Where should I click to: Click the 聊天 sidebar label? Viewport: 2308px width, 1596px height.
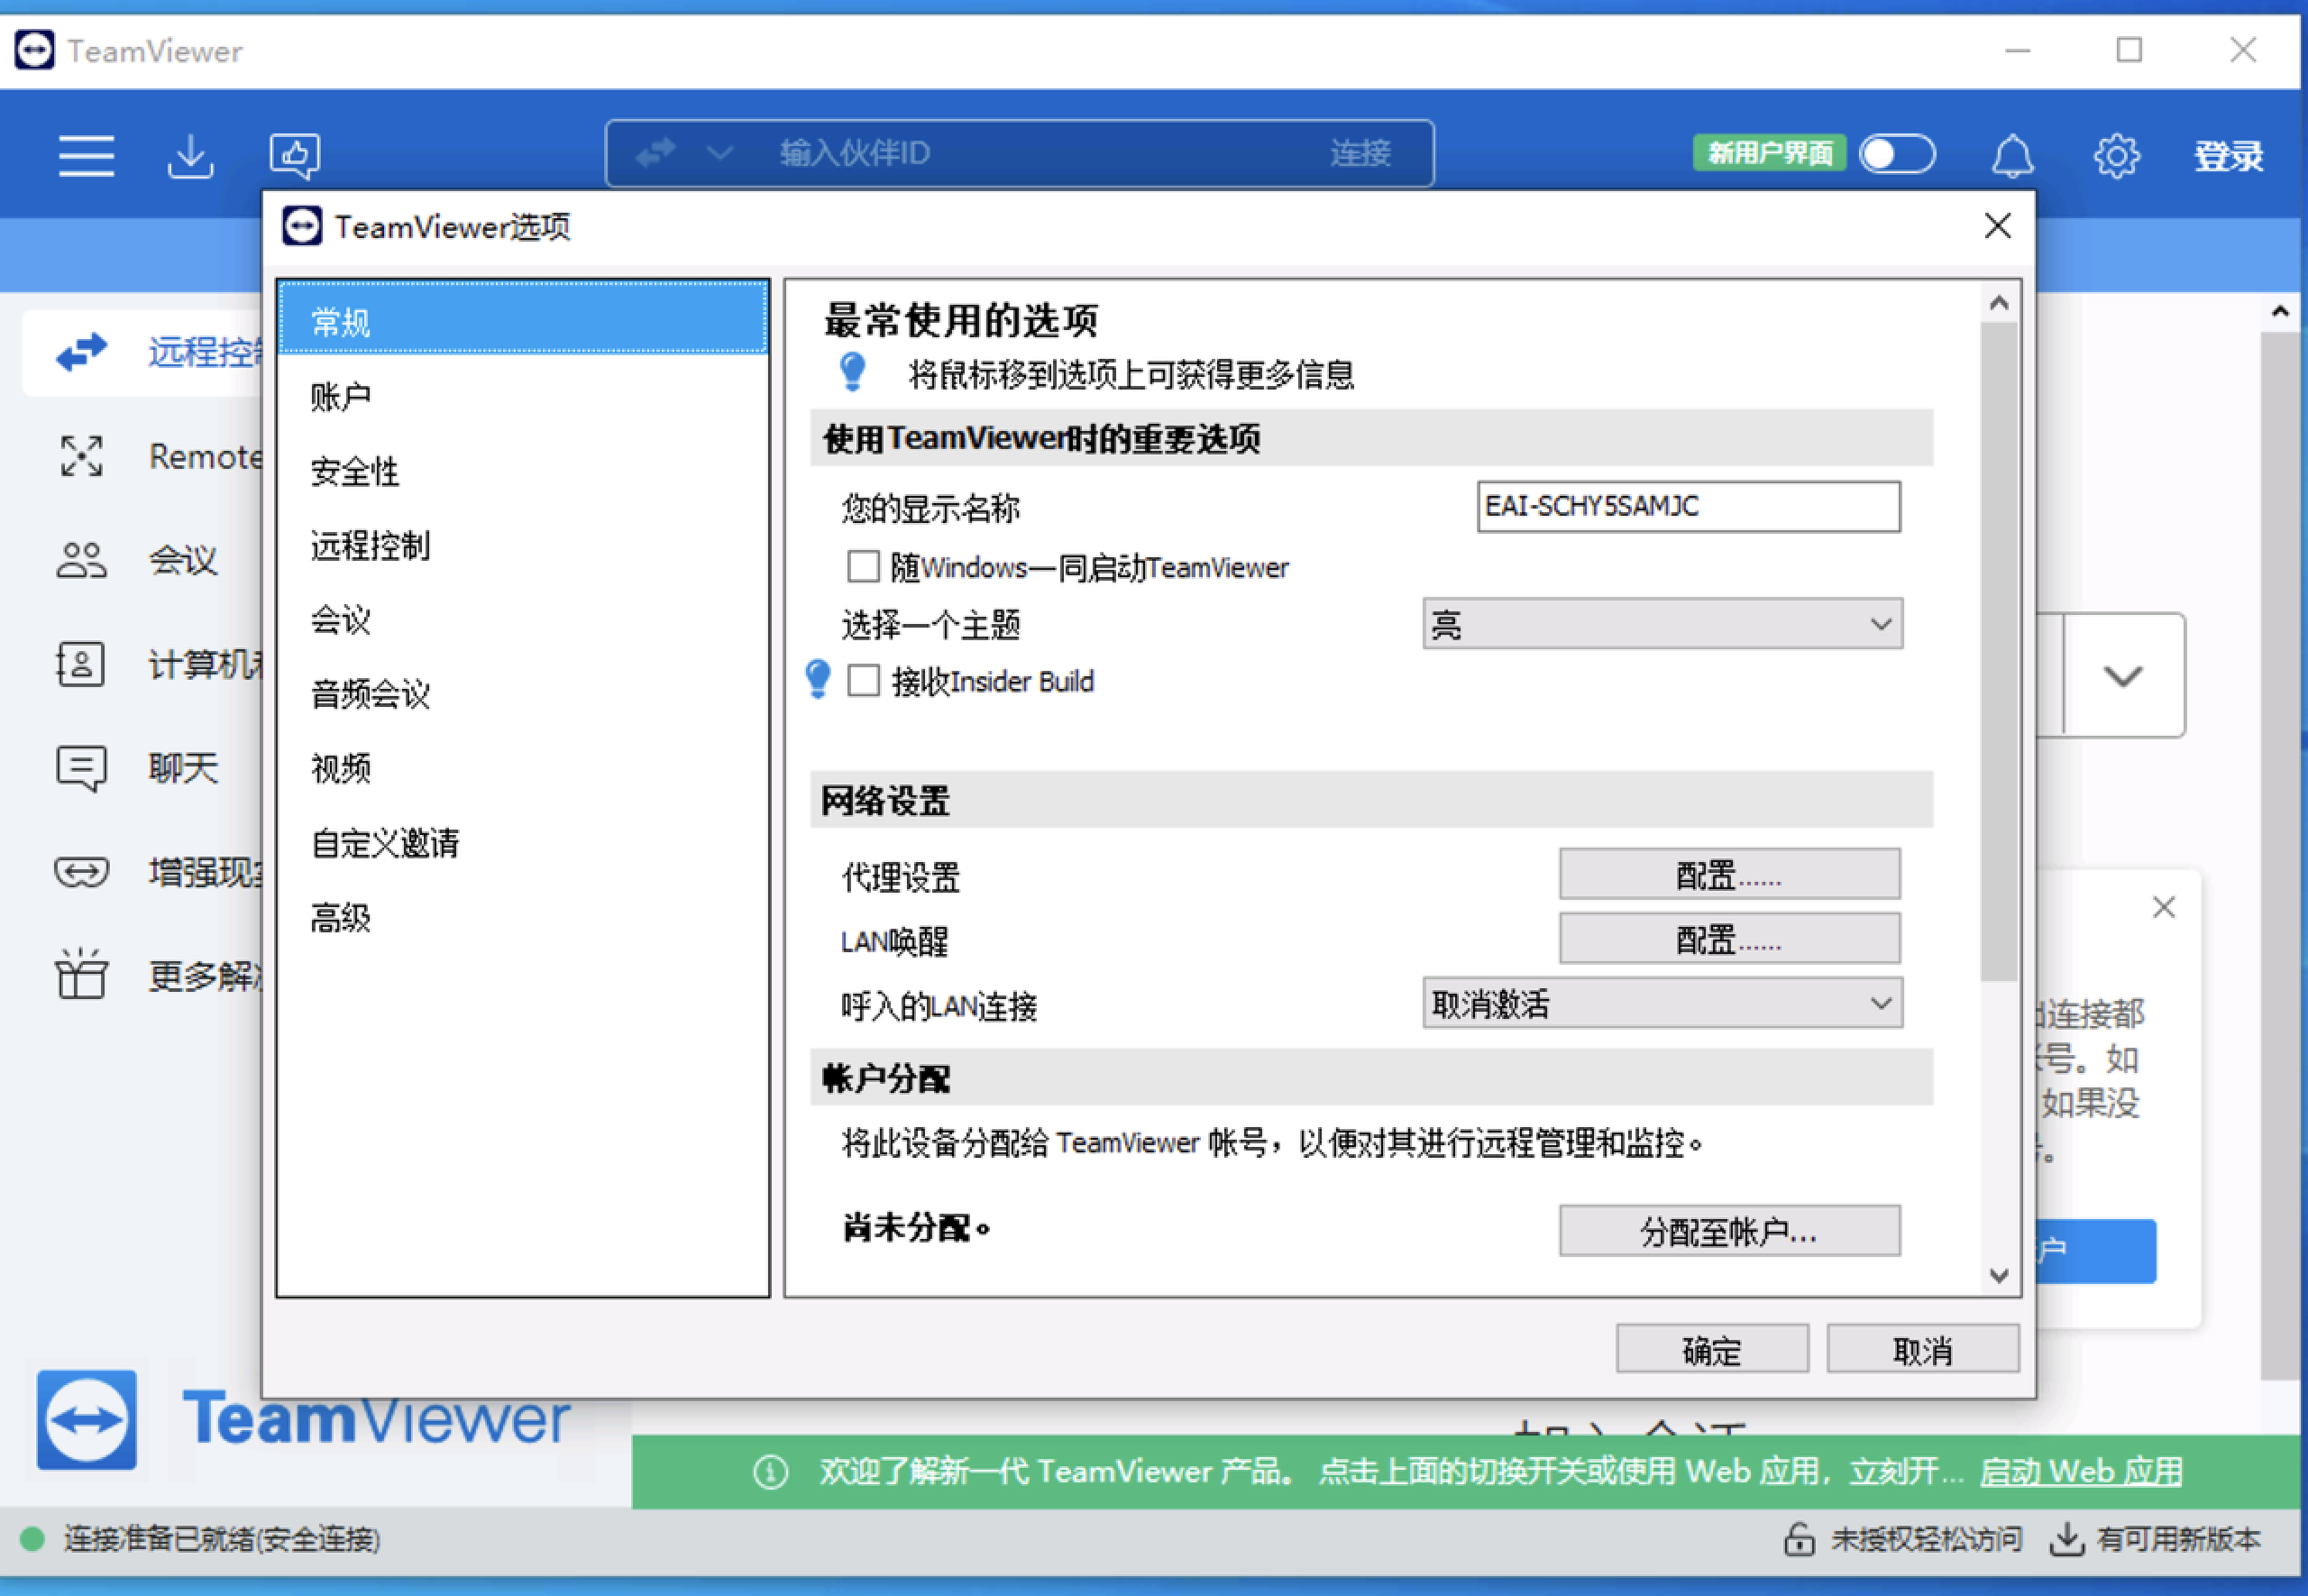pyautogui.click(x=183, y=768)
